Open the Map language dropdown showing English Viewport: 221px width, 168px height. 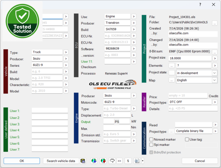(197, 80)
